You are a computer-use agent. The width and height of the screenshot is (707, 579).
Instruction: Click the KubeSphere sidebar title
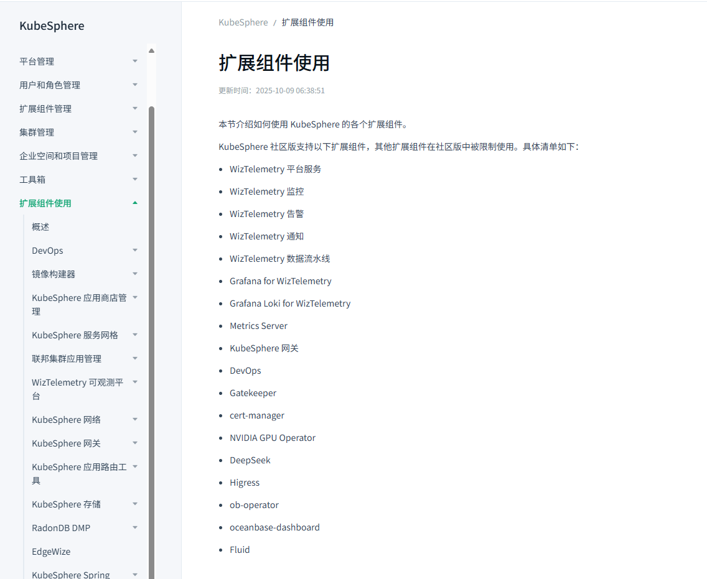point(52,26)
